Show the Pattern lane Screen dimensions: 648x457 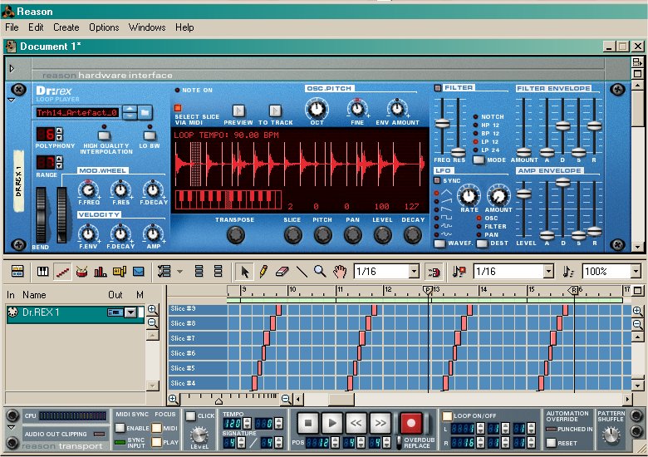120,272
